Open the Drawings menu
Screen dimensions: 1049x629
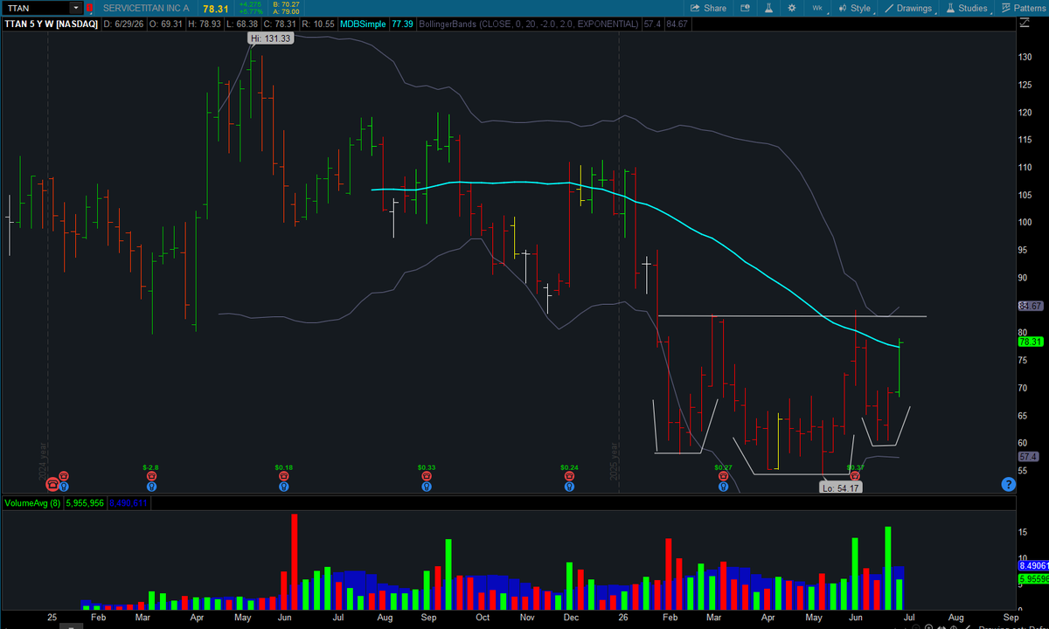coord(910,8)
